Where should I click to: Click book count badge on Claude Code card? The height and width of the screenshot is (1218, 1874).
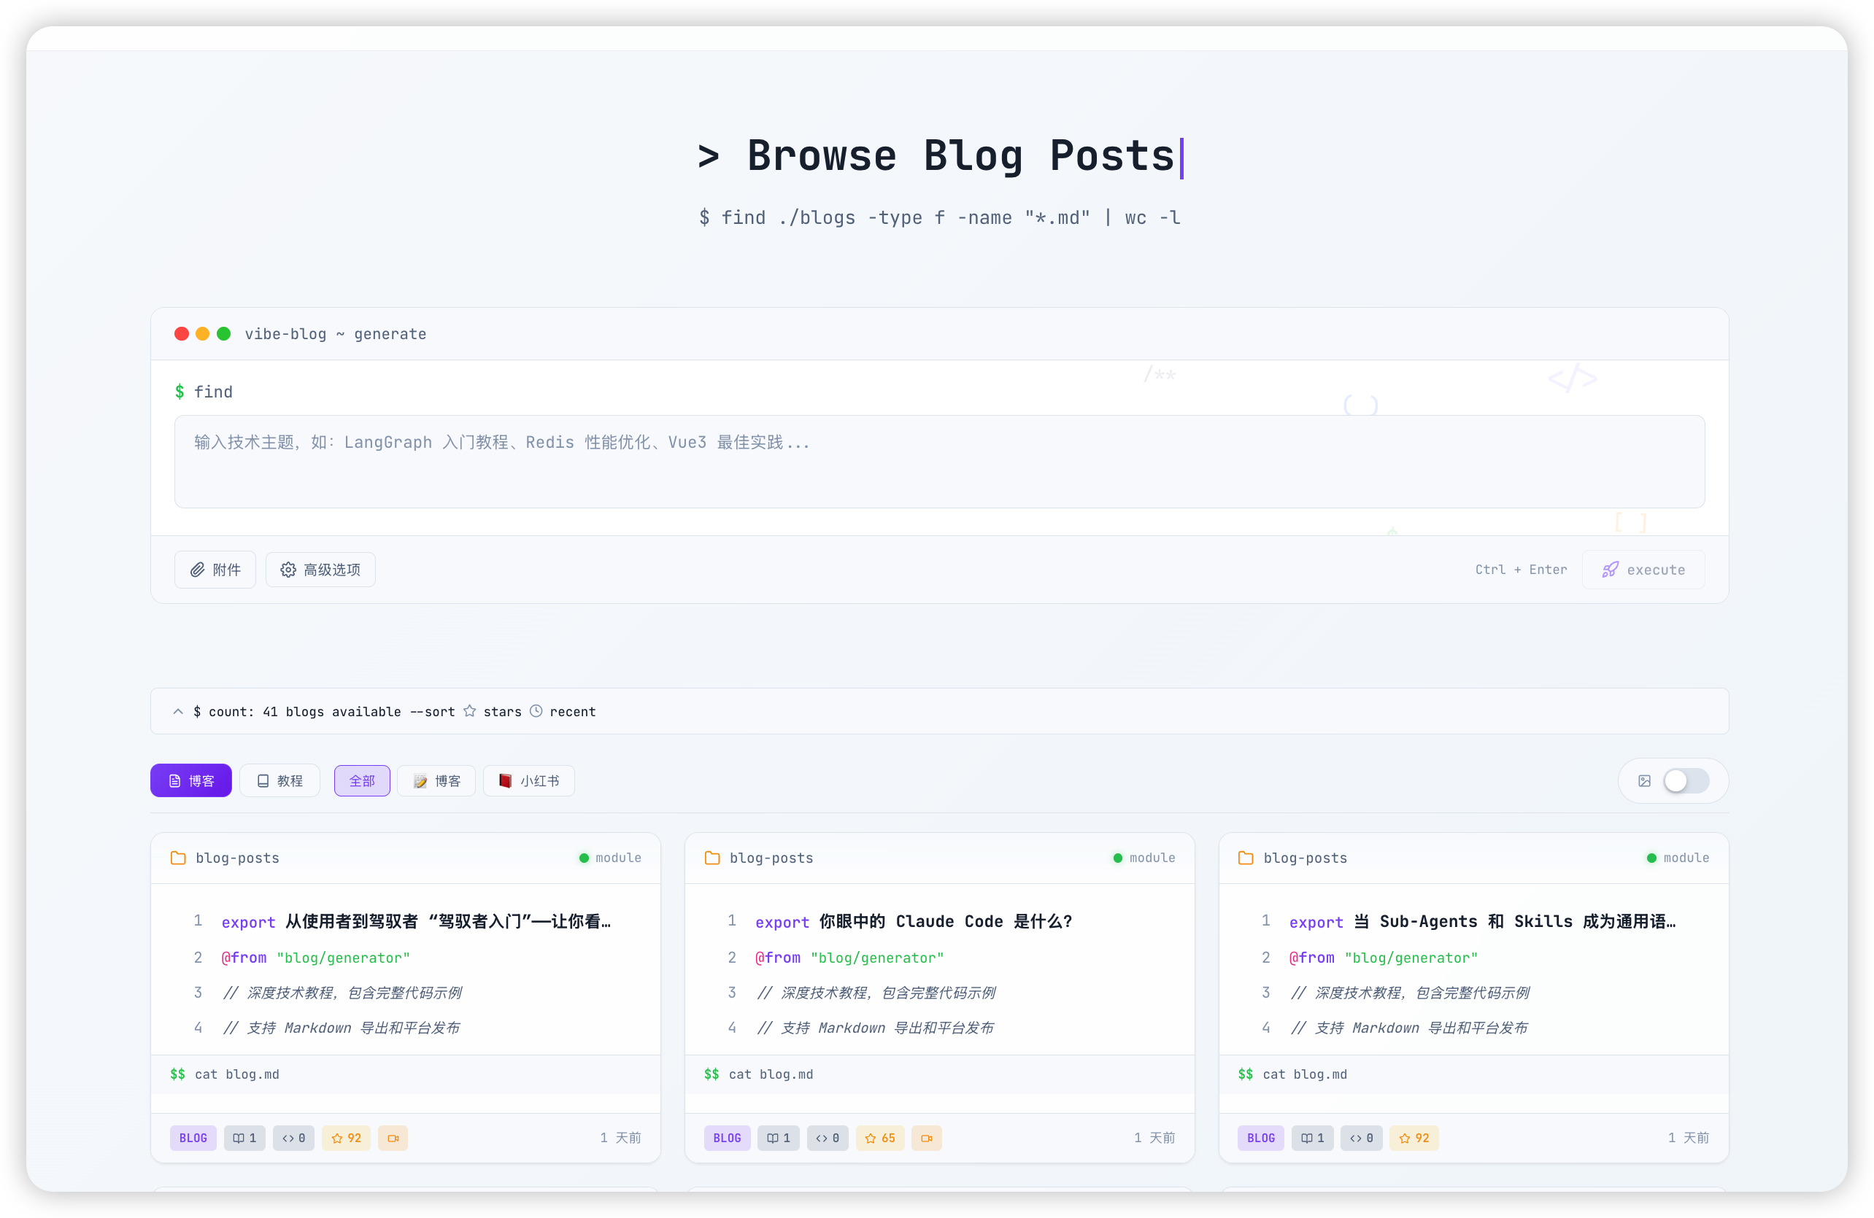coord(779,1138)
